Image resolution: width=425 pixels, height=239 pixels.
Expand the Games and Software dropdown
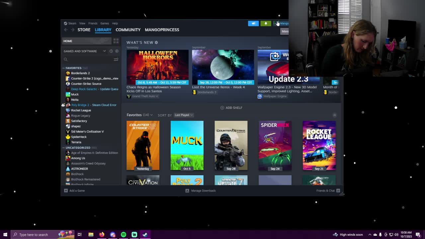point(104,51)
